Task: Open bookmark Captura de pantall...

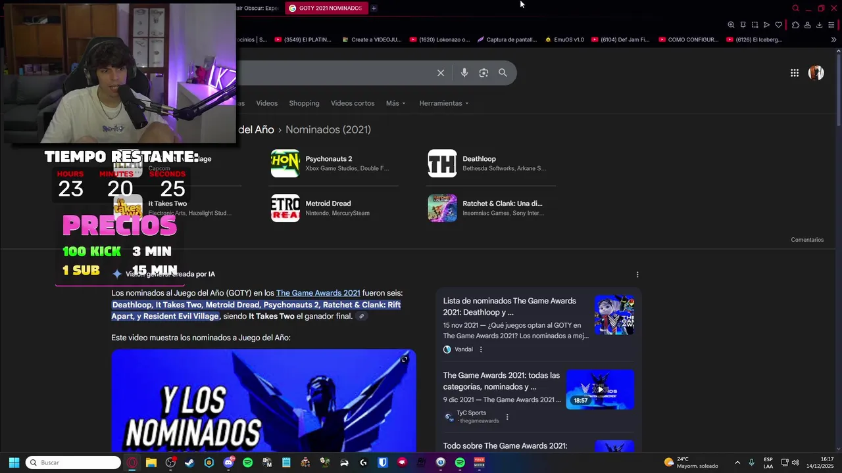Action: [x=507, y=39]
